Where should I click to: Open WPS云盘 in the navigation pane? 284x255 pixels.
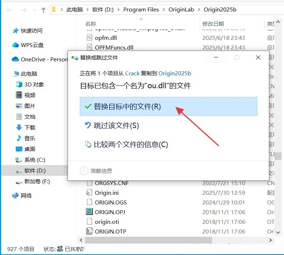click(x=32, y=45)
